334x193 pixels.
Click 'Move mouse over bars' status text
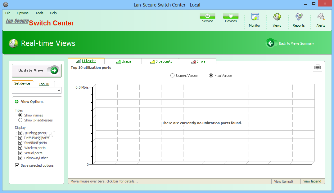click(104, 181)
